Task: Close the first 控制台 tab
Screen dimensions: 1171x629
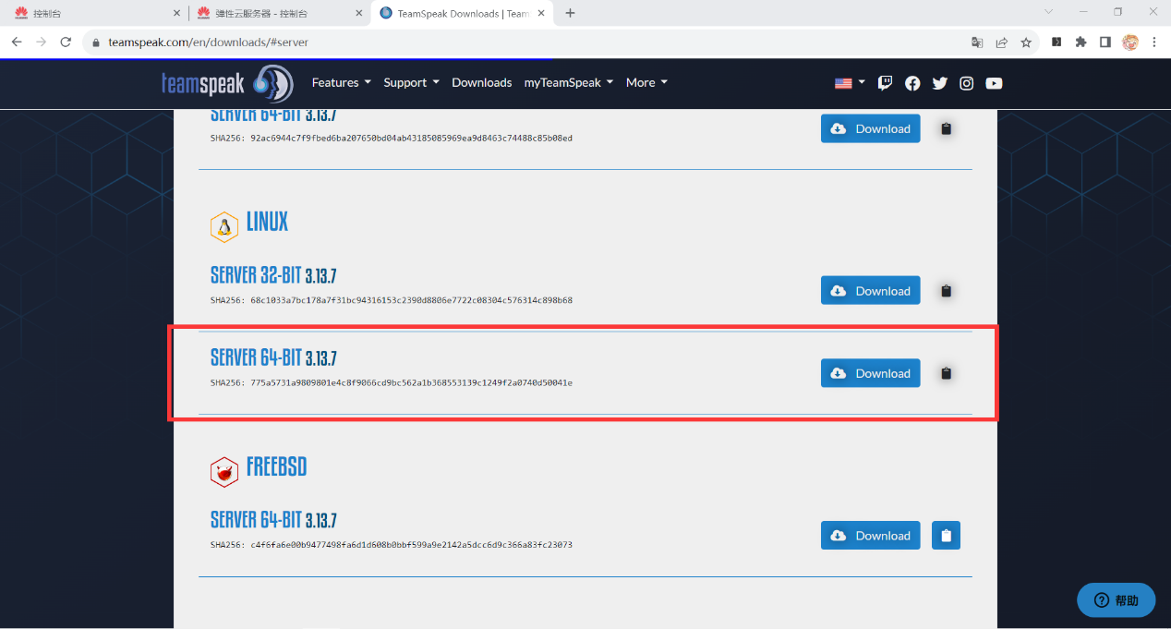Action: pyautogui.click(x=177, y=13)
